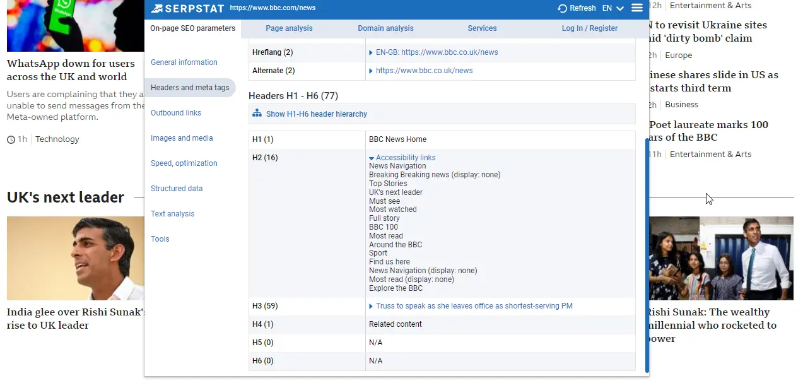Viewport: 803px width, 388px height.
Task: Open Images and media section
Action: (182, 138)
